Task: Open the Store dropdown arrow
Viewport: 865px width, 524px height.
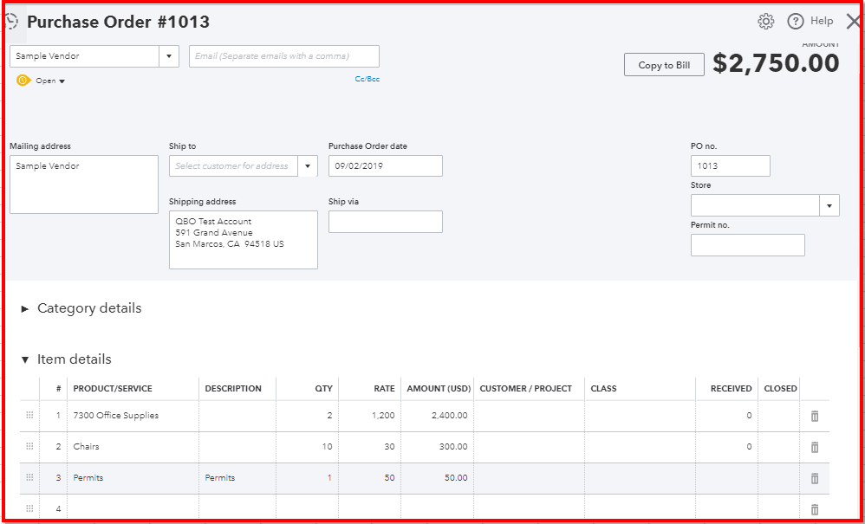Action: 829,205
